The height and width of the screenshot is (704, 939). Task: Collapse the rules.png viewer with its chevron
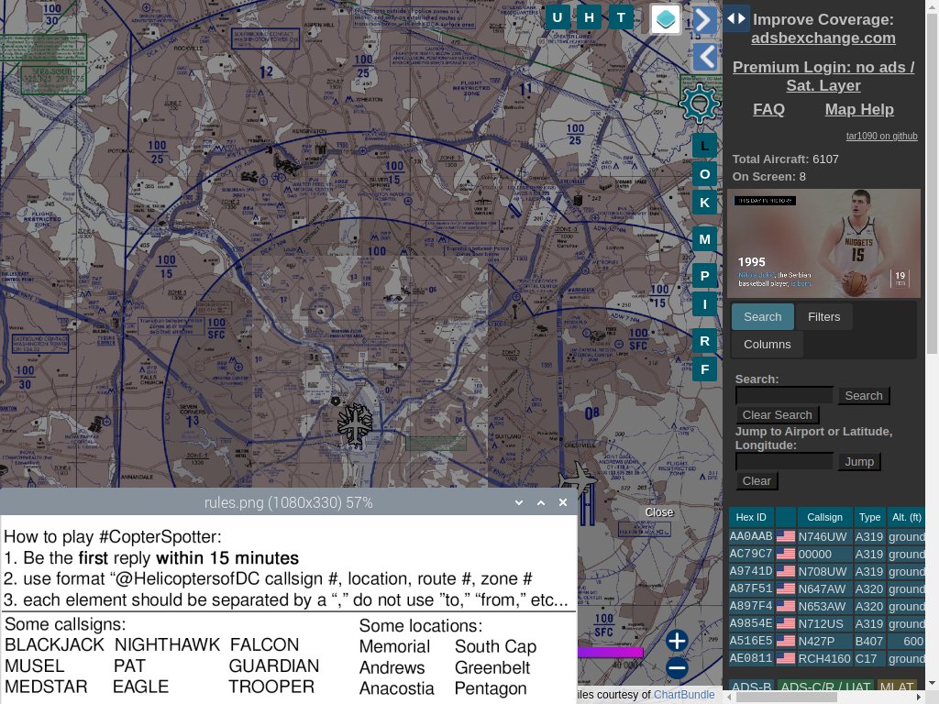coord(519,502)
